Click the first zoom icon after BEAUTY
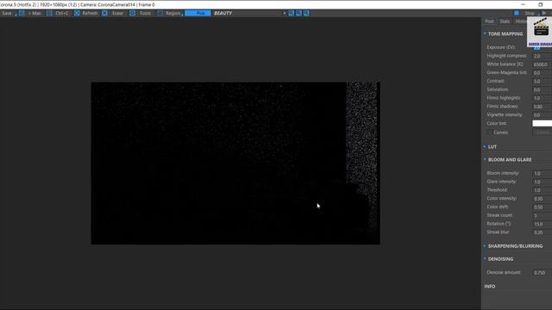This screenshot has height=310, width=552. pos(292,14)
